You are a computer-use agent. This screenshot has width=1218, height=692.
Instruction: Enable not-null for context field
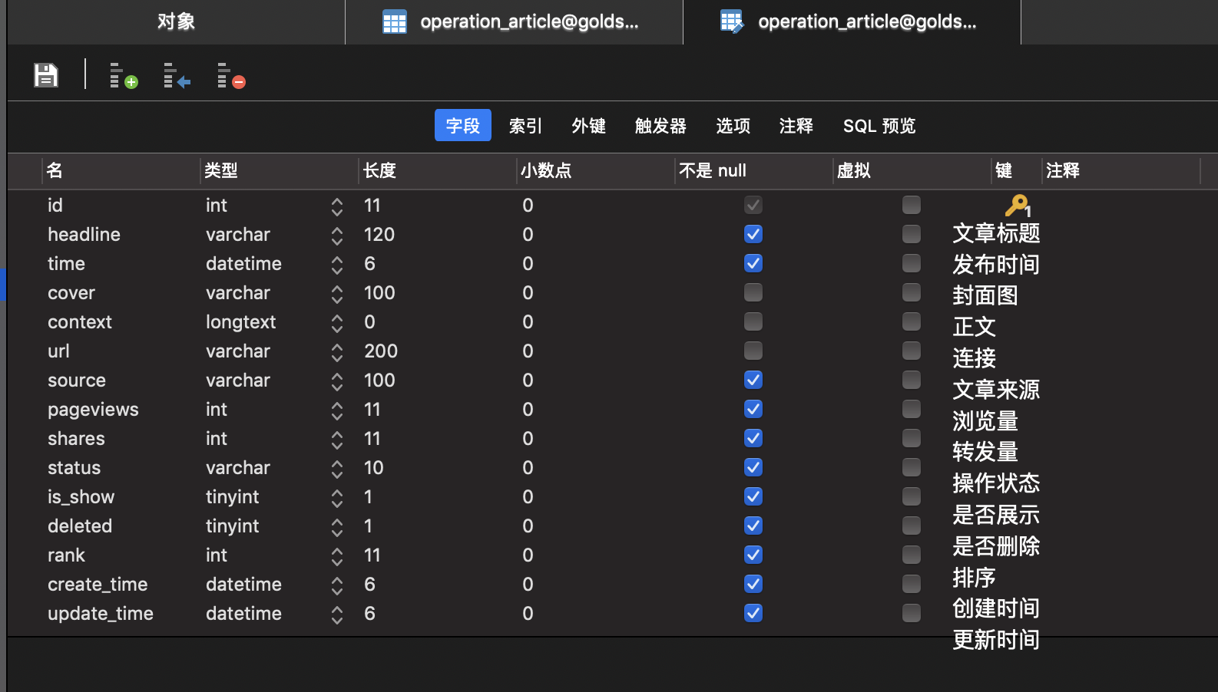point(753,321)
